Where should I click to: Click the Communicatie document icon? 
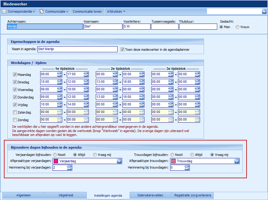click(x=42, y=12)
